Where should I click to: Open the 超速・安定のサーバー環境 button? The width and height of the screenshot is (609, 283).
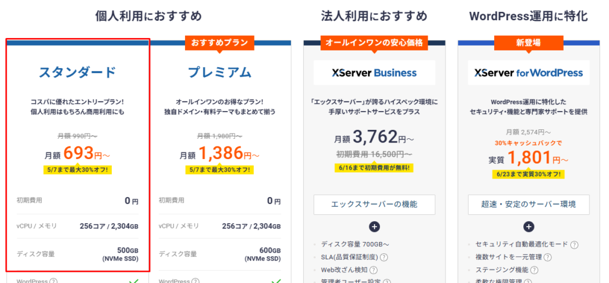tap(528, 205)
